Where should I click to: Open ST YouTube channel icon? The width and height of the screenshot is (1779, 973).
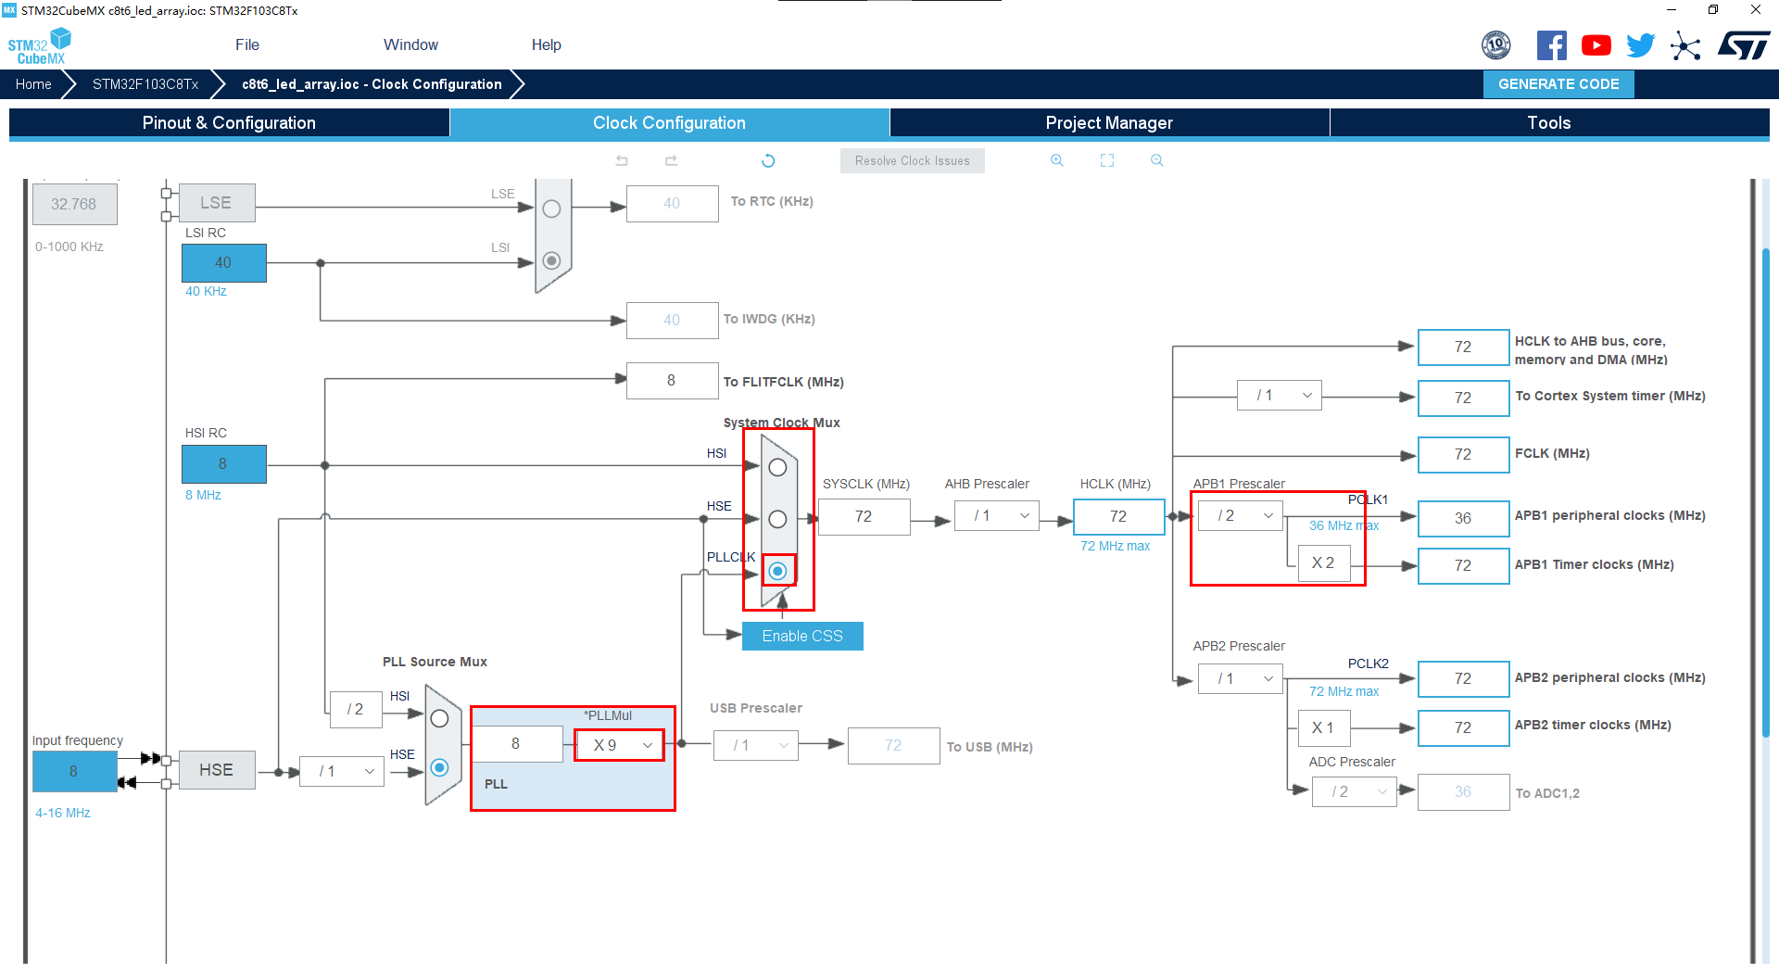[1596, 45]
